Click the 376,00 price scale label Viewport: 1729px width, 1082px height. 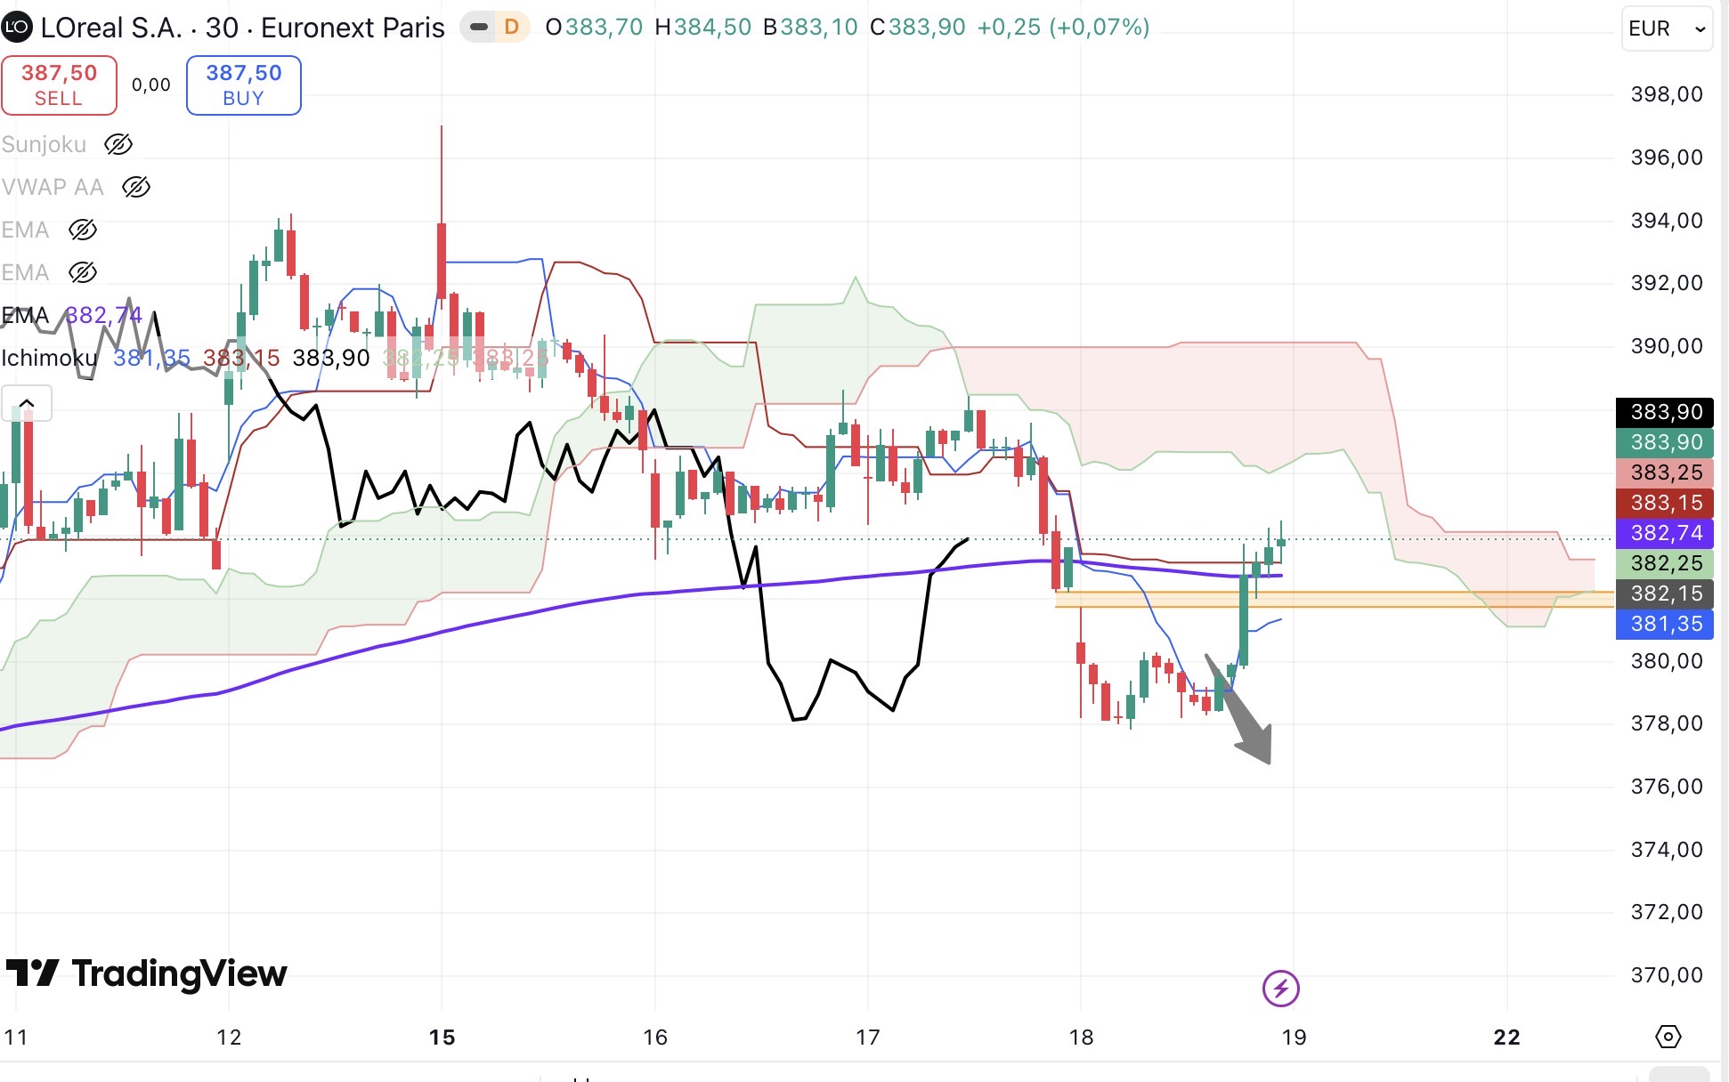1667,787
